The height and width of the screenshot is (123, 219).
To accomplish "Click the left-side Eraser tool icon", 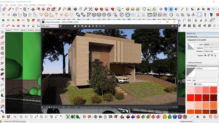I will click(x=2, y=37).
